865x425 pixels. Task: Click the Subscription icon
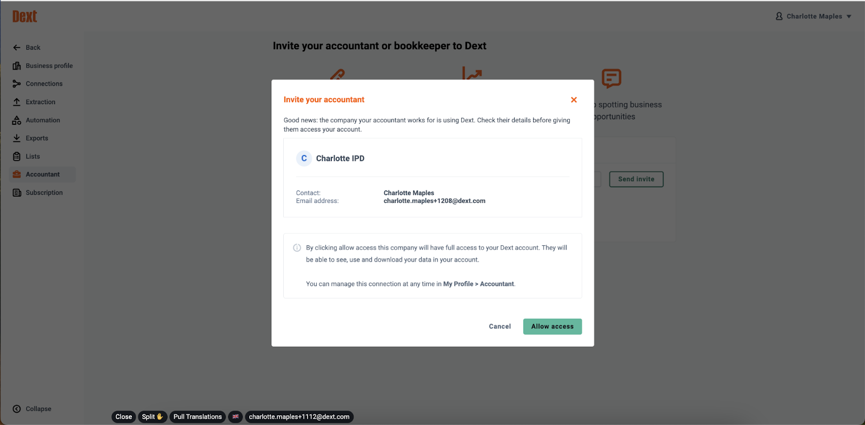[17, 193]
